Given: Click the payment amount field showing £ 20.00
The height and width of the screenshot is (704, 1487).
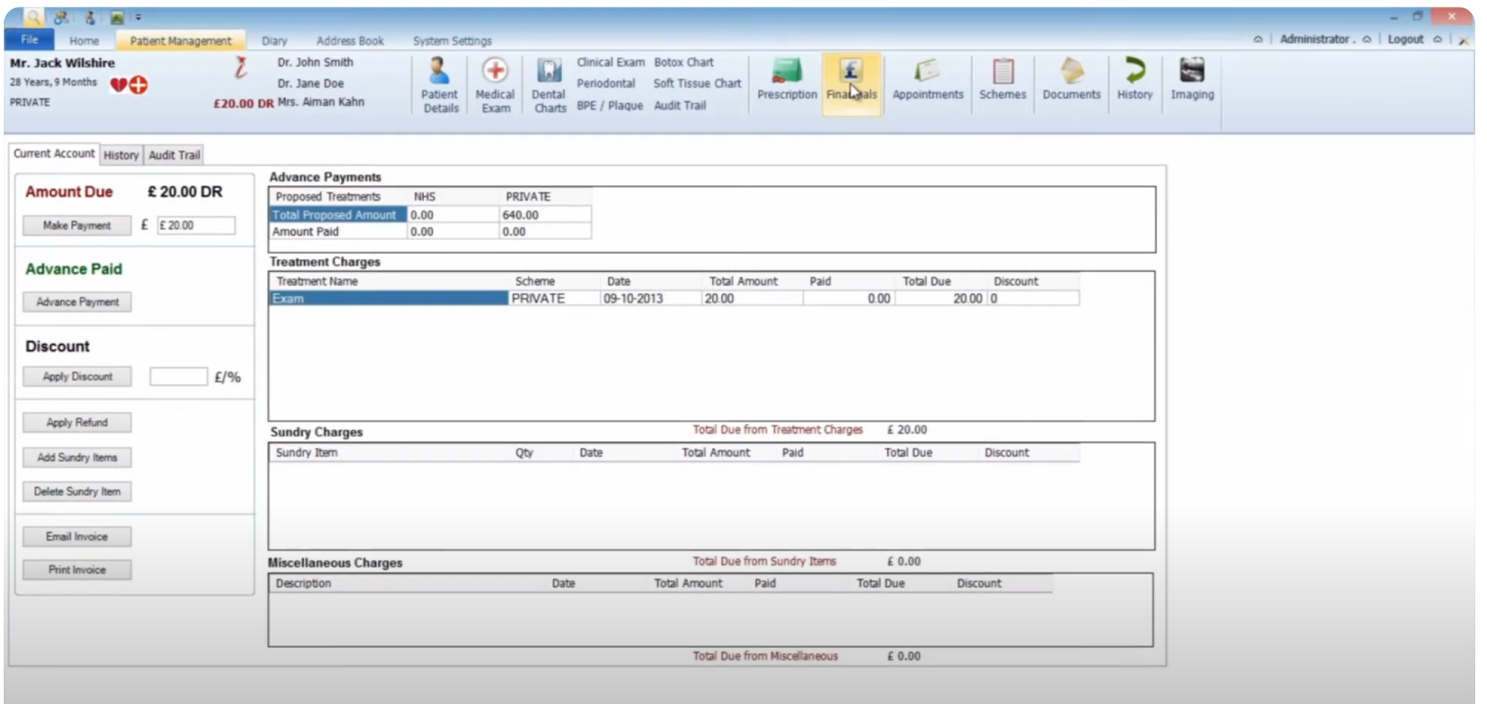Looking at the screenshot, I should [196, 225].
